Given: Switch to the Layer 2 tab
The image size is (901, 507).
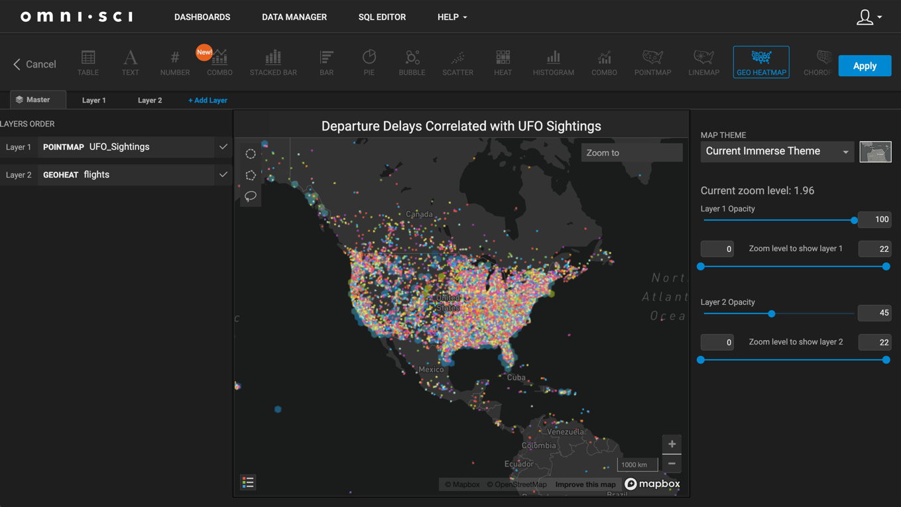Looking at the screenshot, I should tap(150, 100).
